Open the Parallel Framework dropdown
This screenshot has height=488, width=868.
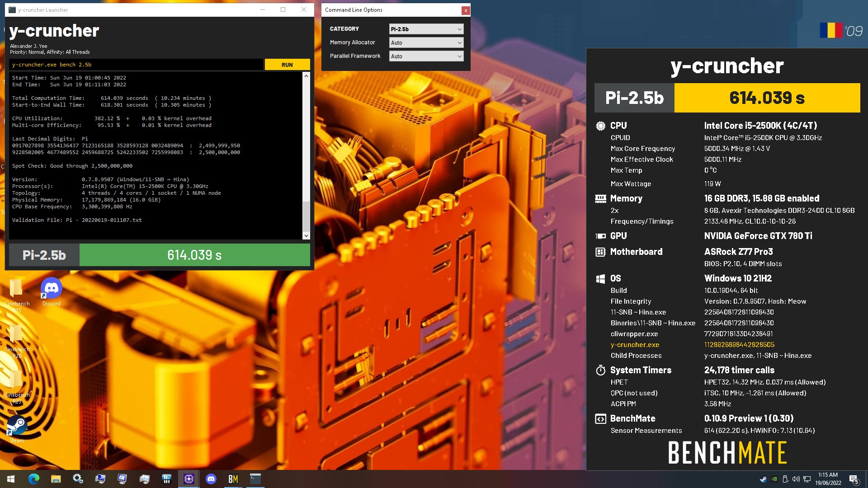(426, 56)
